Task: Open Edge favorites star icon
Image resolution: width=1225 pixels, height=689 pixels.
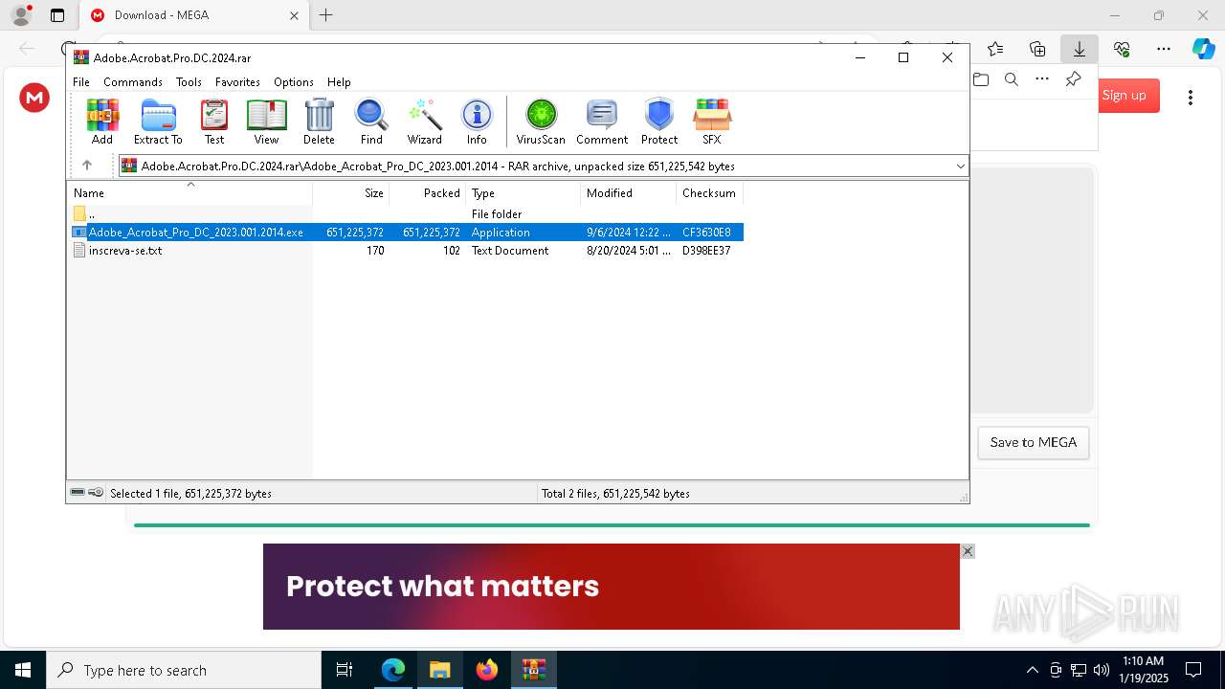Action: pos(995,49)
